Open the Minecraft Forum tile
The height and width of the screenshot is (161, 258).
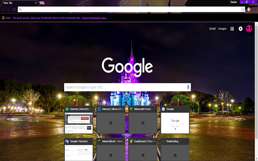(x=143, y=120)
